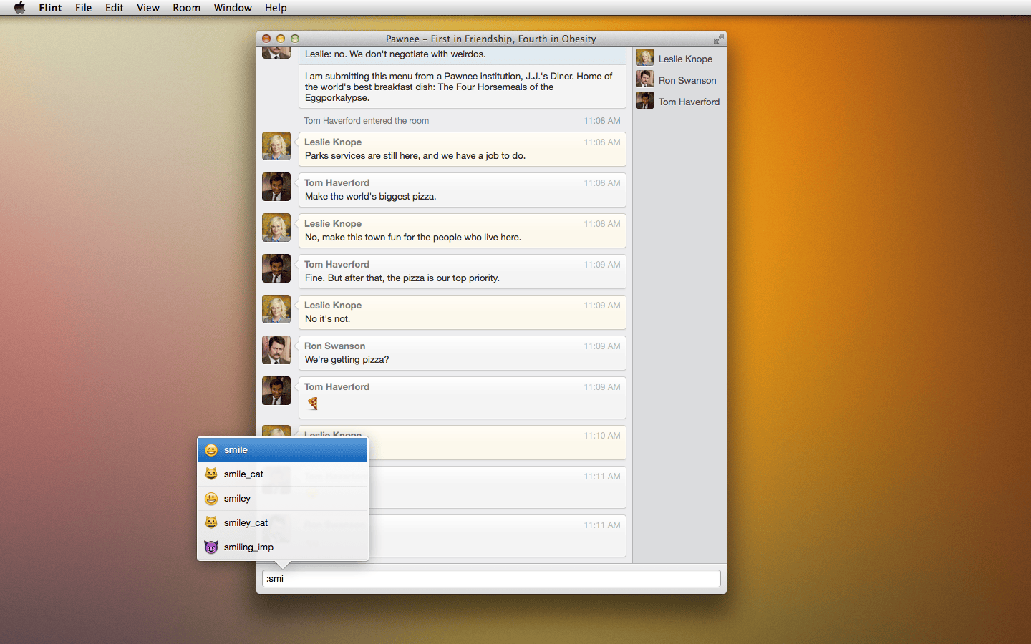Open the Apple menu
The width and height of the screenshot is (1031, 644).
(x=19, y=8)
